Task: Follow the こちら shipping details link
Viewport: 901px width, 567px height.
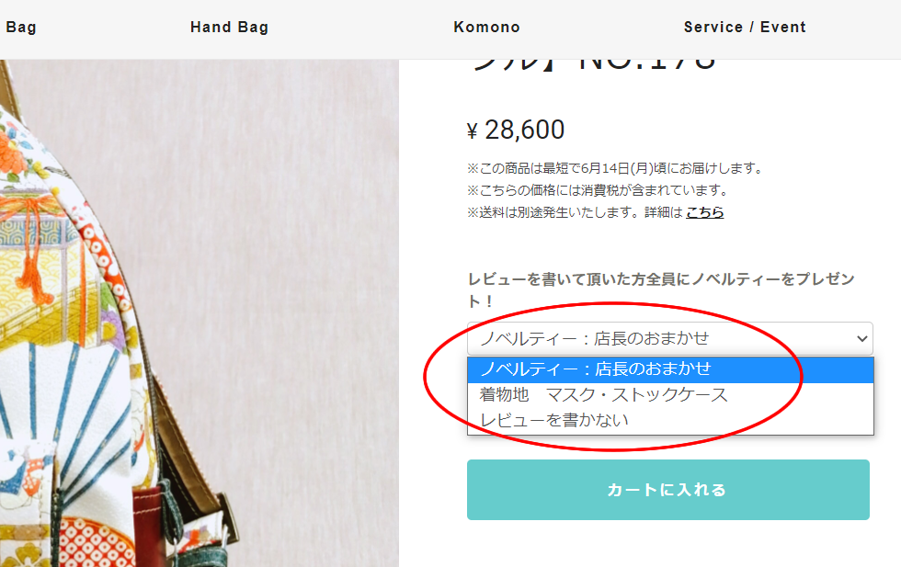Action: 704,212
